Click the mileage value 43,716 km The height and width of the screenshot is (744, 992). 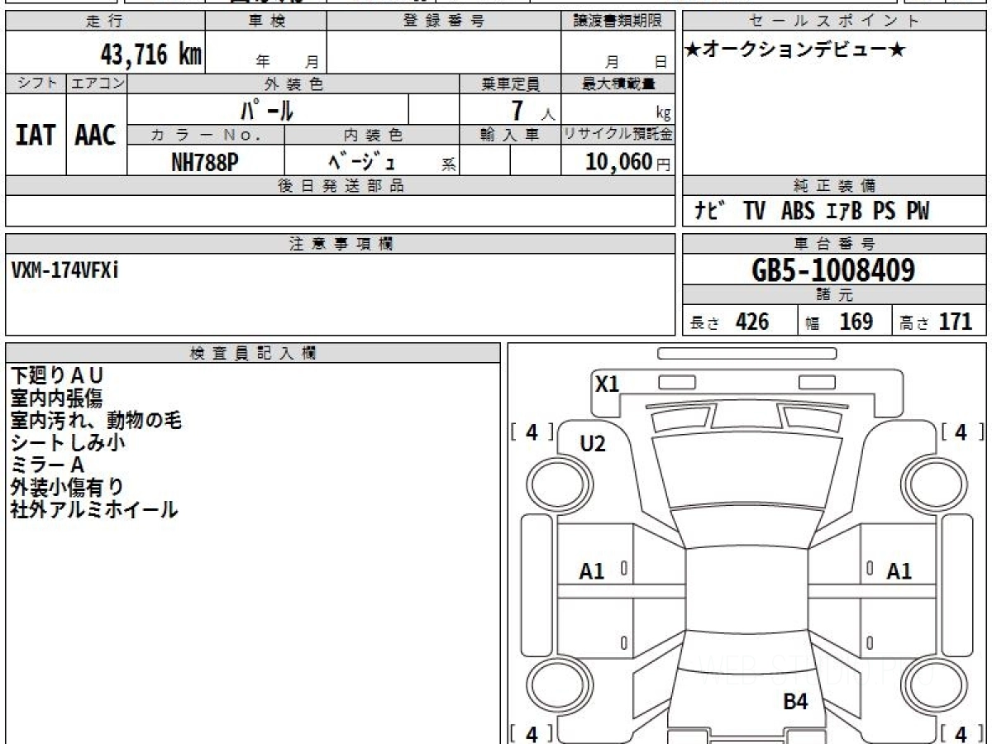(x=151, y=55)
